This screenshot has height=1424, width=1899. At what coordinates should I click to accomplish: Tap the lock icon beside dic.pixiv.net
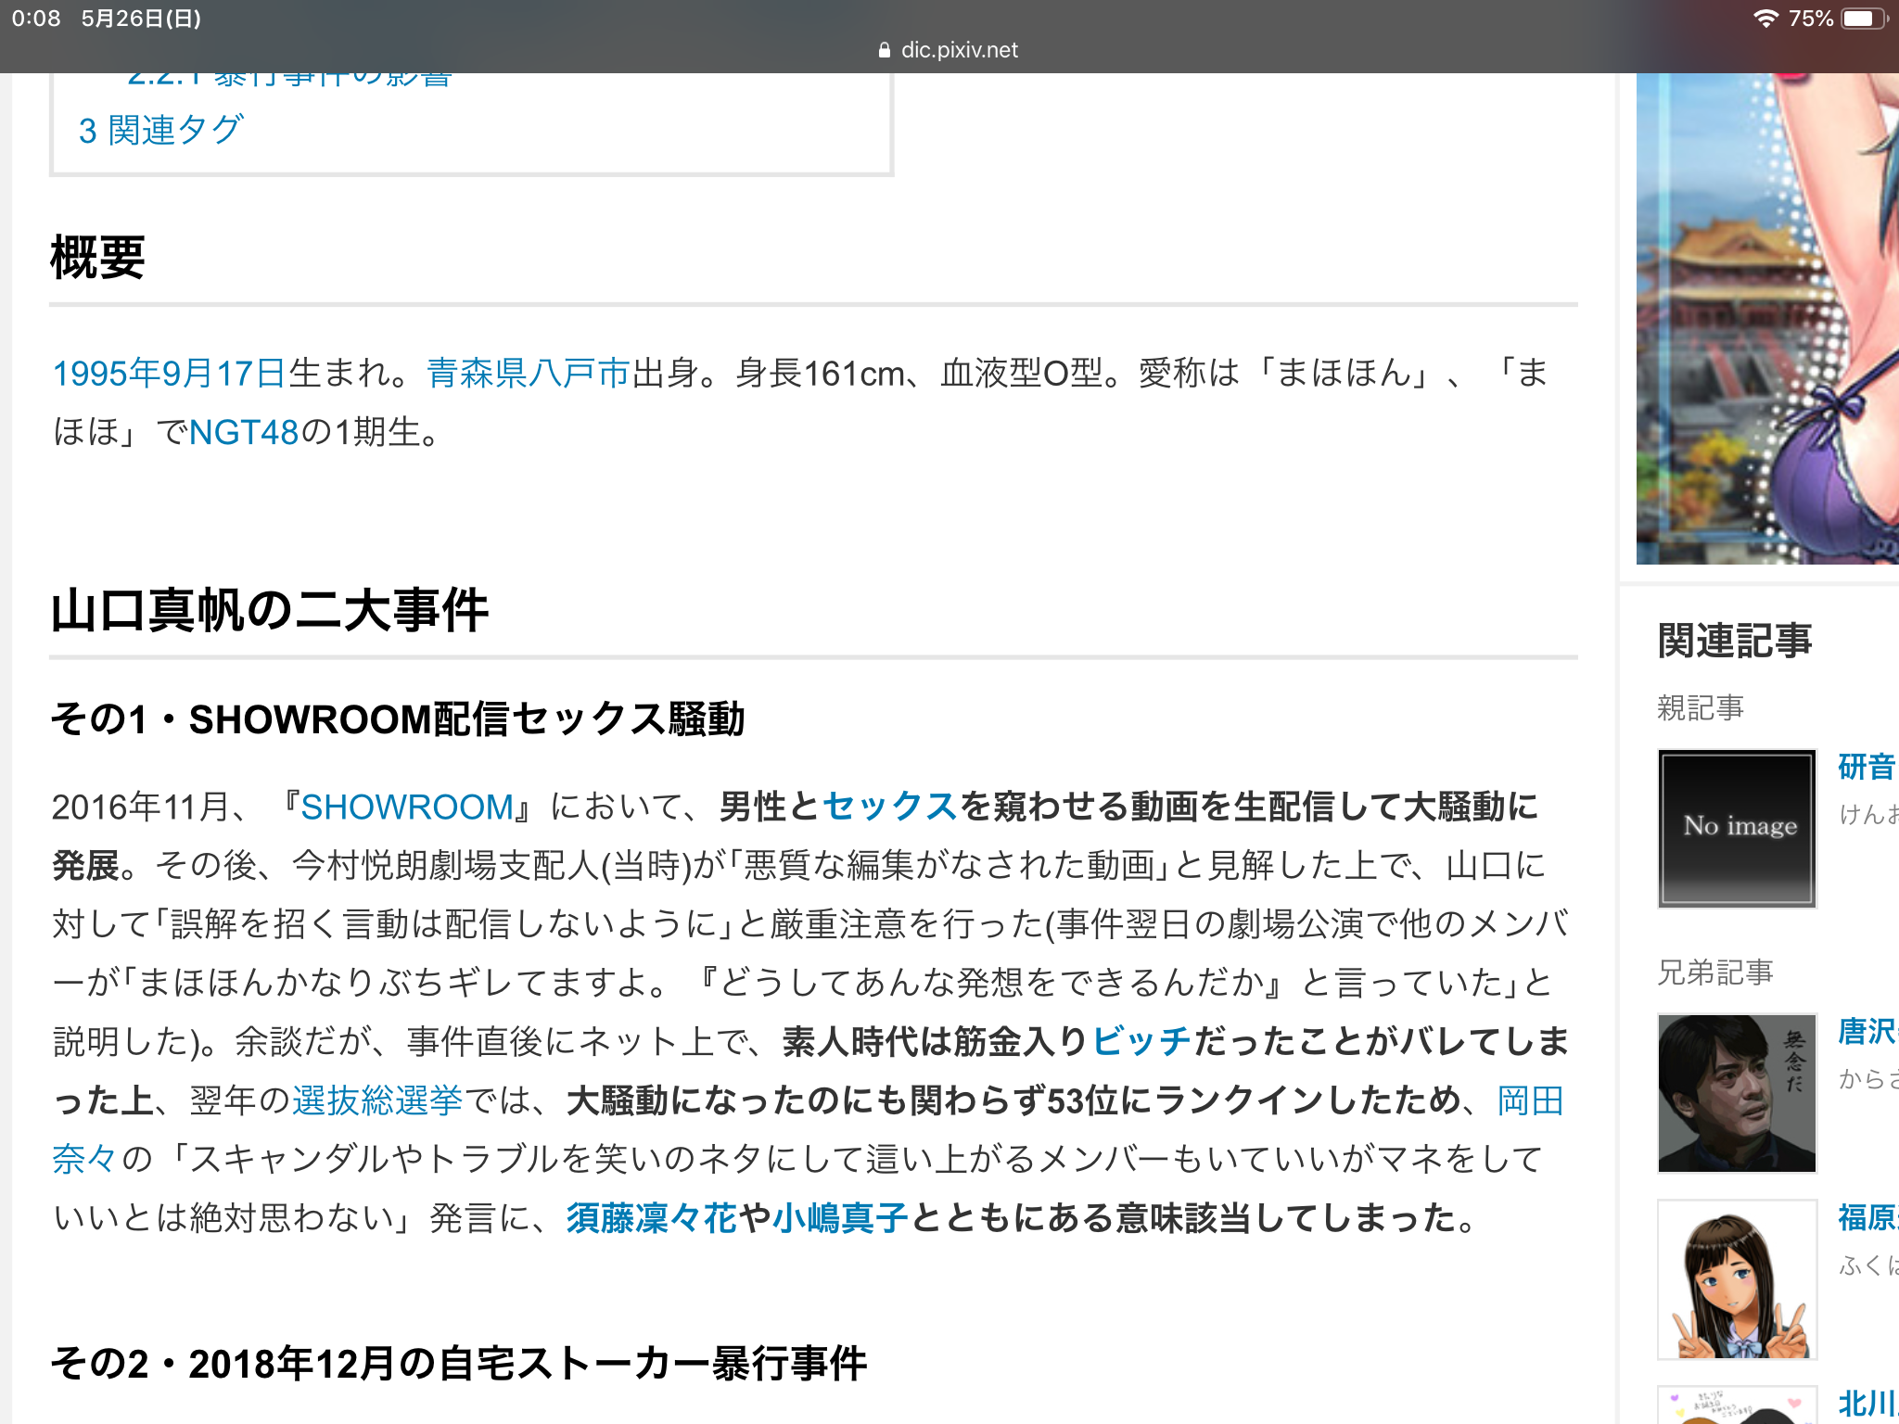pyautogui.click(x=885, y=50)
